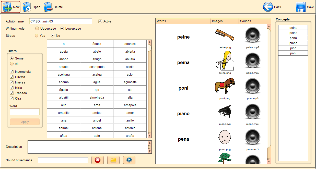Choose the All filter option
The width and height of the screenshot is (316, 169).
point(12,64)
